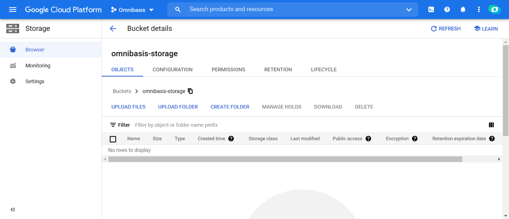The width and height of the screenshot is (509, 219).
Task: Expand the search bar dropdown chevron
Action: [409, 10]
